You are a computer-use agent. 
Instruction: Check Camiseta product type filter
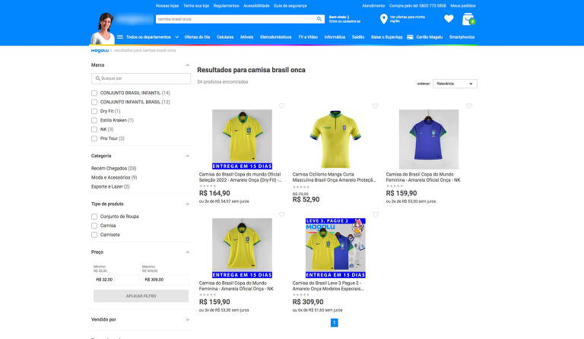(94, 235)
